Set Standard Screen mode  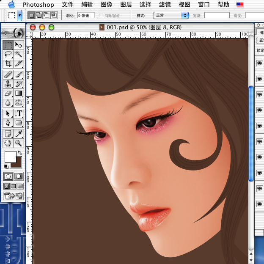point(6,186)
